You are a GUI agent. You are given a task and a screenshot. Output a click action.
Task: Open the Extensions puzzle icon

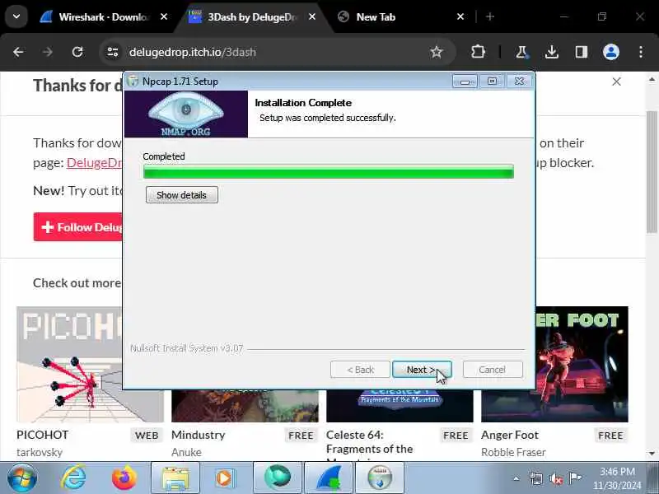point(478,52)
